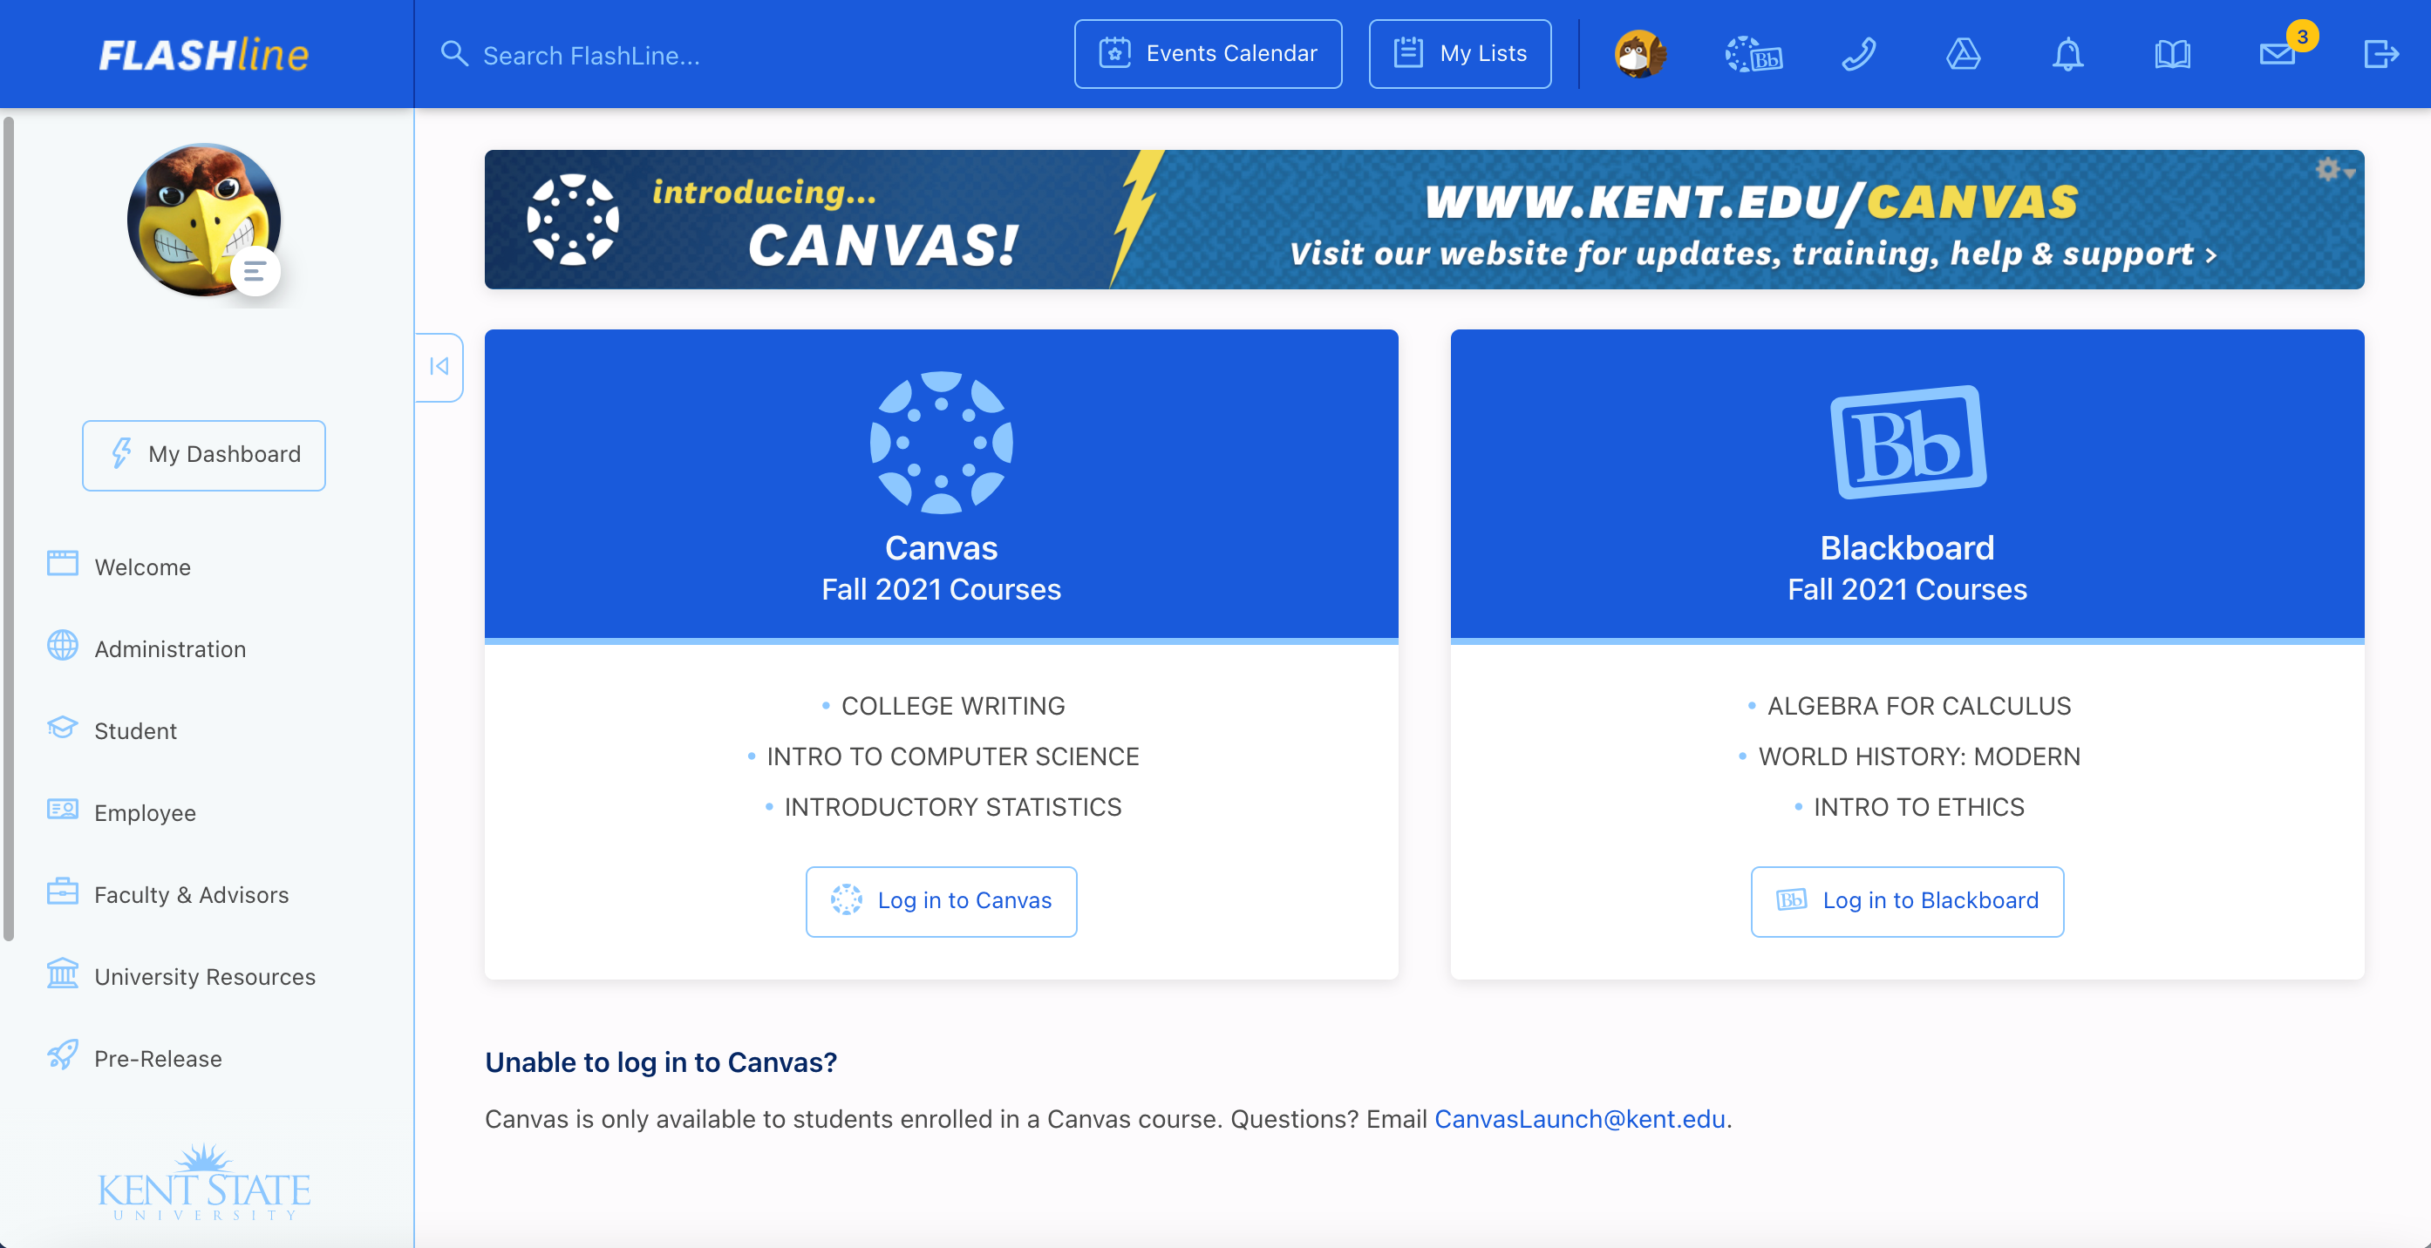The image size is (2431, 1248).
Task: Click the Employee ID card icon
Action: point(62,810)
